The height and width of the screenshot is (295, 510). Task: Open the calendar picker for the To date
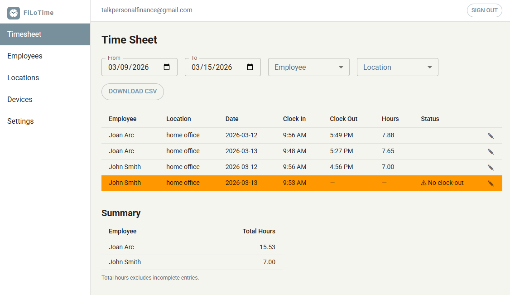click(250, 67)
